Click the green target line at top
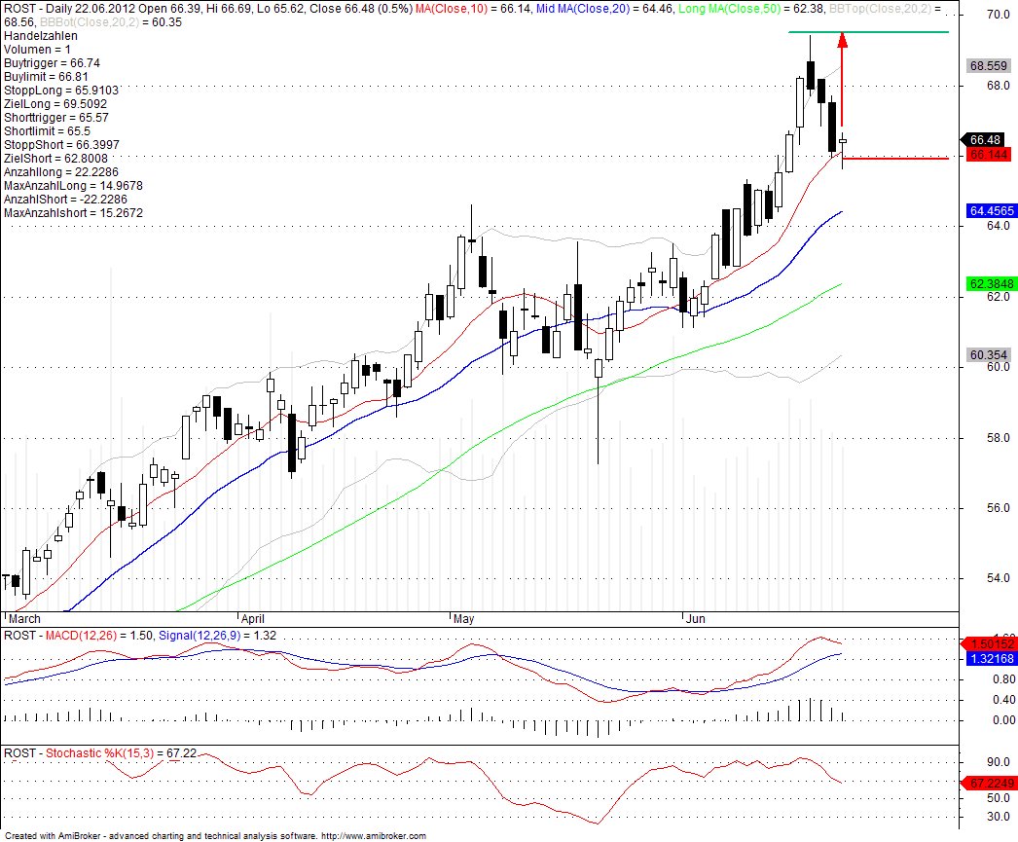Screen dimensions: 1018x842 pos(869,32)
